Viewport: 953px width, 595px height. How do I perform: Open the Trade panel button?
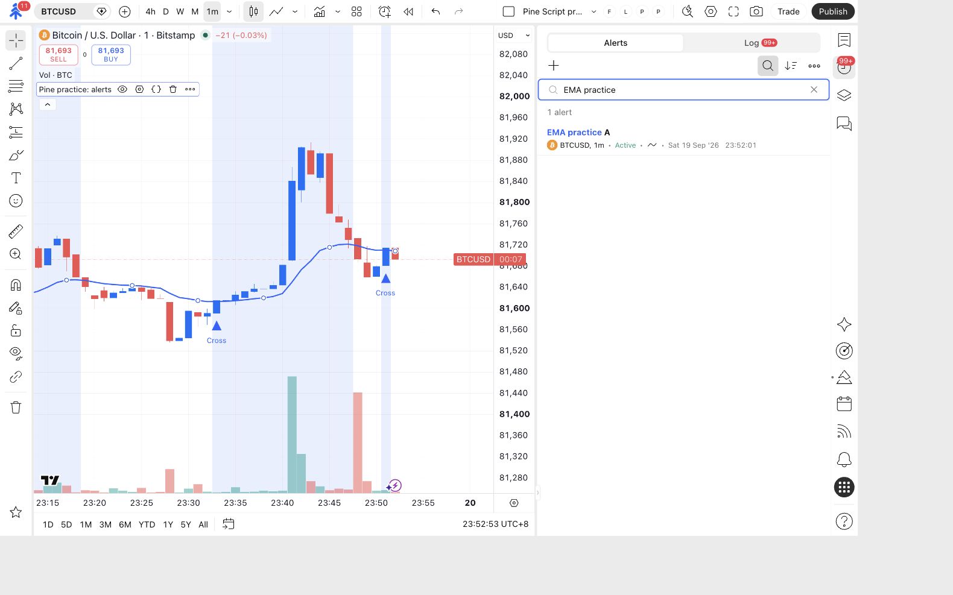tap(788, 11)
